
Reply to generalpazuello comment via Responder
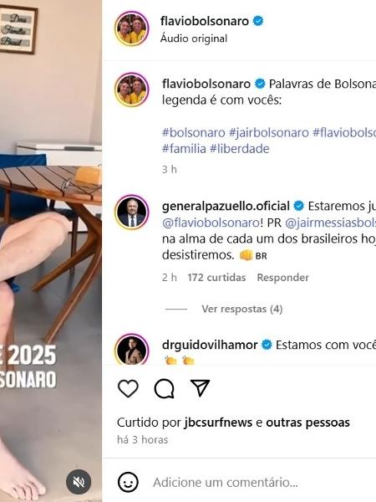[x=283, y=278]
